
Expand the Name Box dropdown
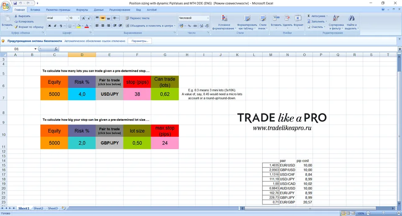(x=35, y=49)
